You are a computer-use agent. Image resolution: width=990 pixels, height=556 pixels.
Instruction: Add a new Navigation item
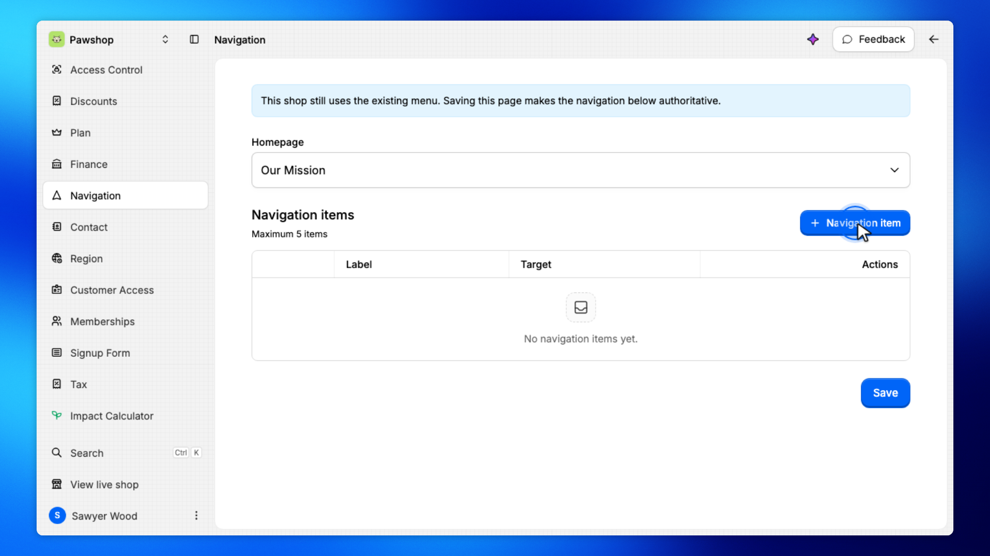pyautogui.click(x=855, y=223)
